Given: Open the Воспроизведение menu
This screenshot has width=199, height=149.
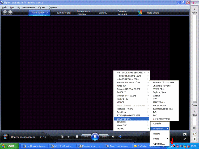Looking at the screenshot, I should [x=26, y=7].
